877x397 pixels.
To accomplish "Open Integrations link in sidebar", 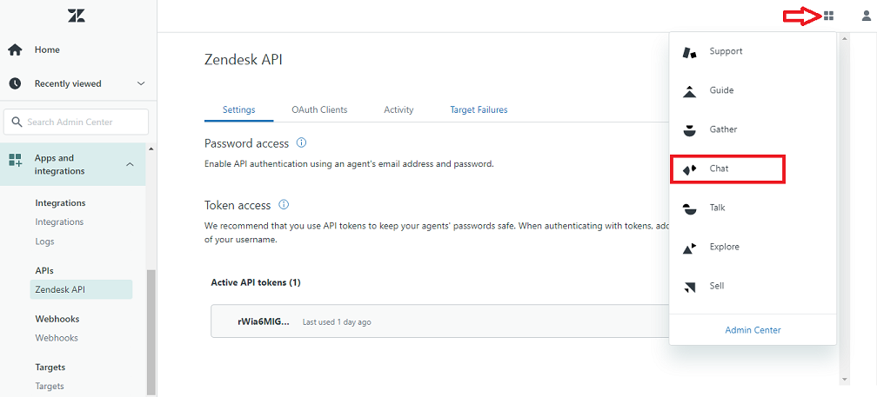I will tap(59, 222).
